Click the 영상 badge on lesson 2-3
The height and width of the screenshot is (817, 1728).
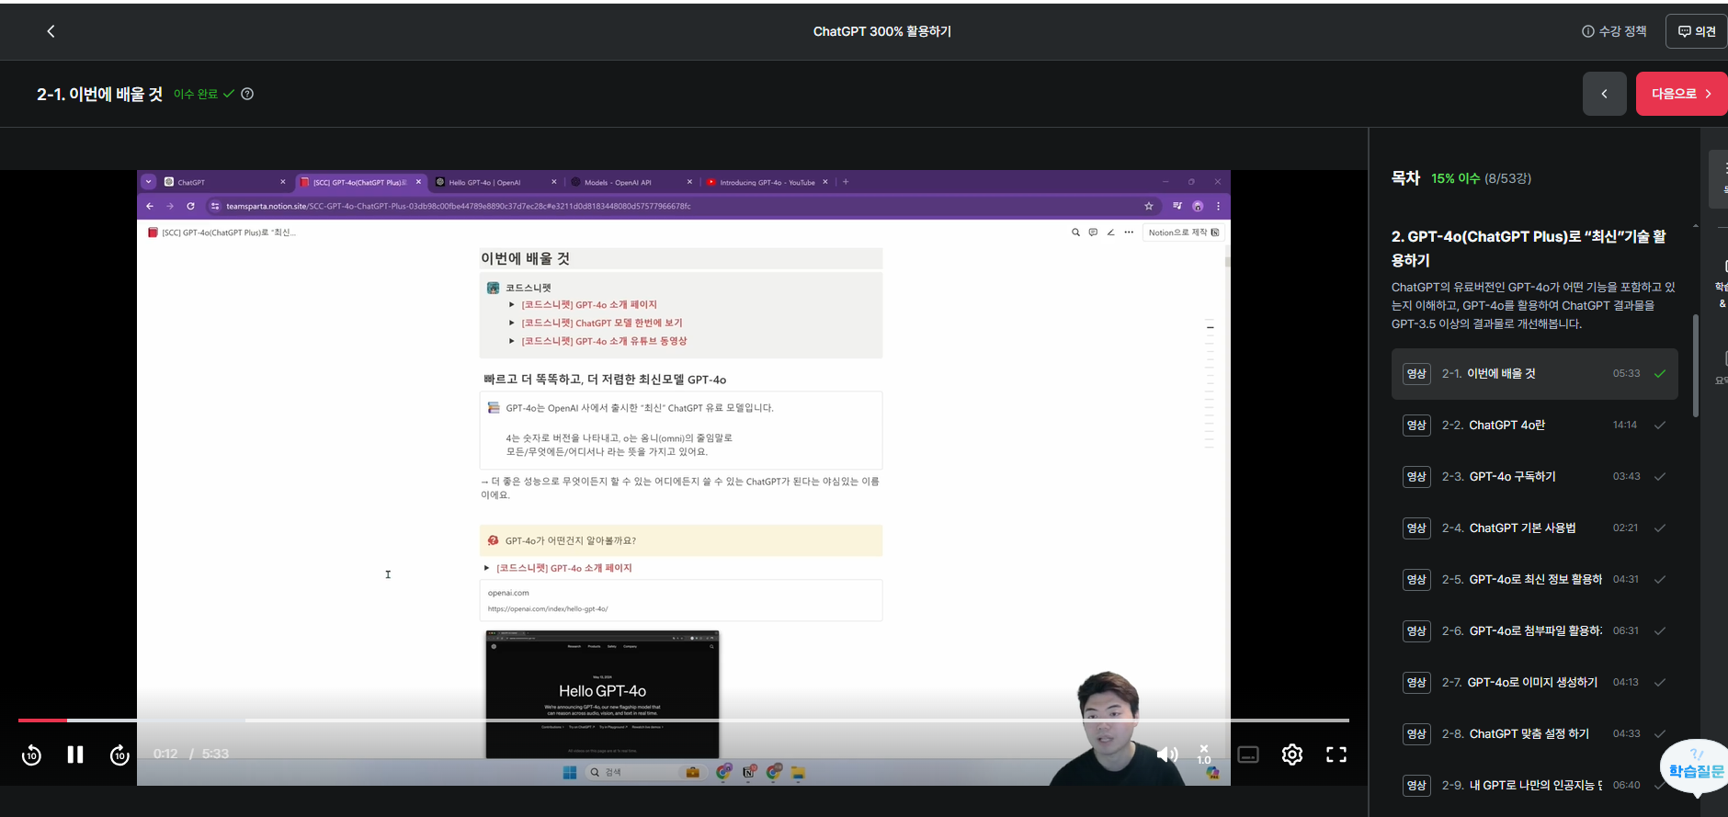[x=1416, y=477]
